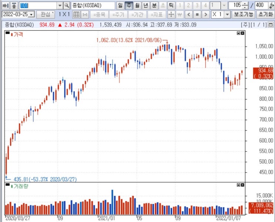
Task: Open the X 1 speed dropdown
Action: tap(227, 14)
